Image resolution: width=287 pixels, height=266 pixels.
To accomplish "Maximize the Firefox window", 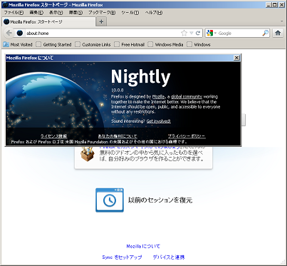I will point(274,4).
